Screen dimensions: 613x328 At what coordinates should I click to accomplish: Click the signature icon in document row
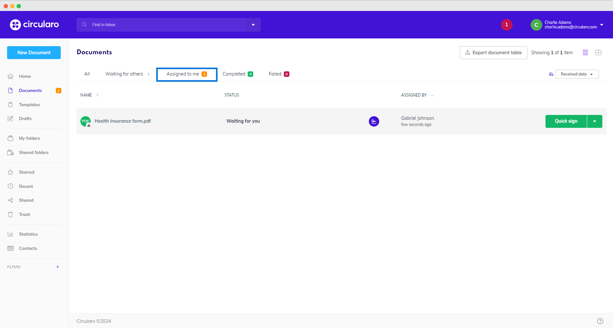(x=374, y=121)
